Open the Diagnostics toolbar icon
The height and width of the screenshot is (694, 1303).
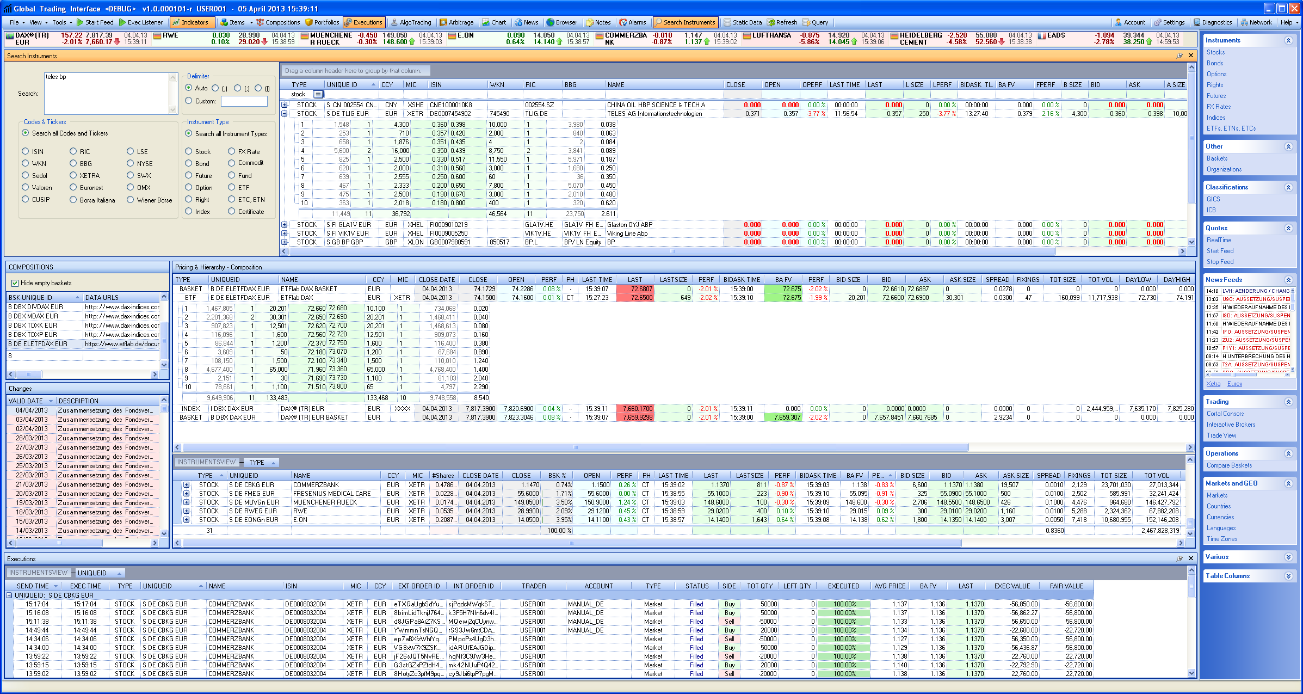pos(1197,22)
